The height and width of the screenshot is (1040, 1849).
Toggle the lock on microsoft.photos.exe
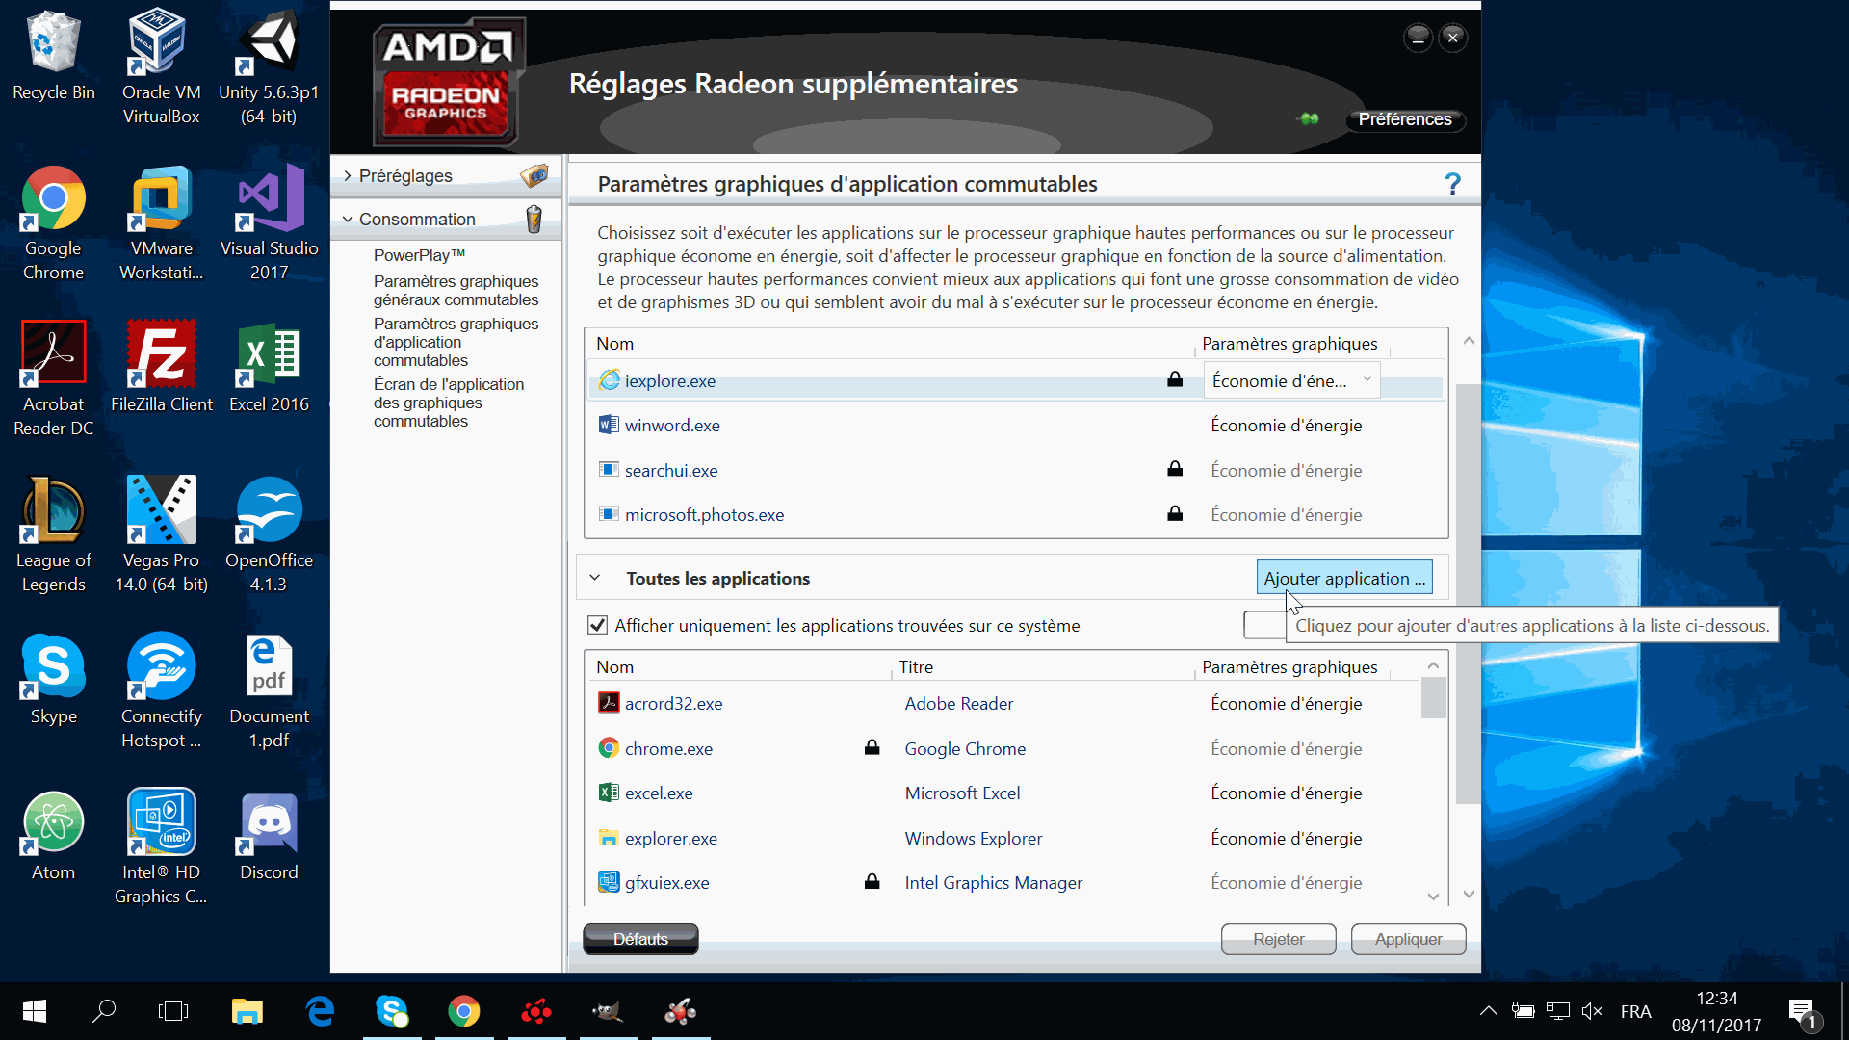(x=1175, y=514)
